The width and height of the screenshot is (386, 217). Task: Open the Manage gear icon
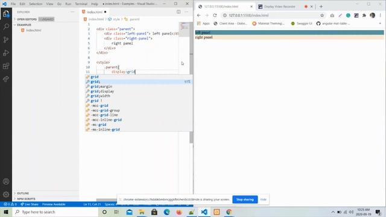pyautogui.click(x=6, y=194)
